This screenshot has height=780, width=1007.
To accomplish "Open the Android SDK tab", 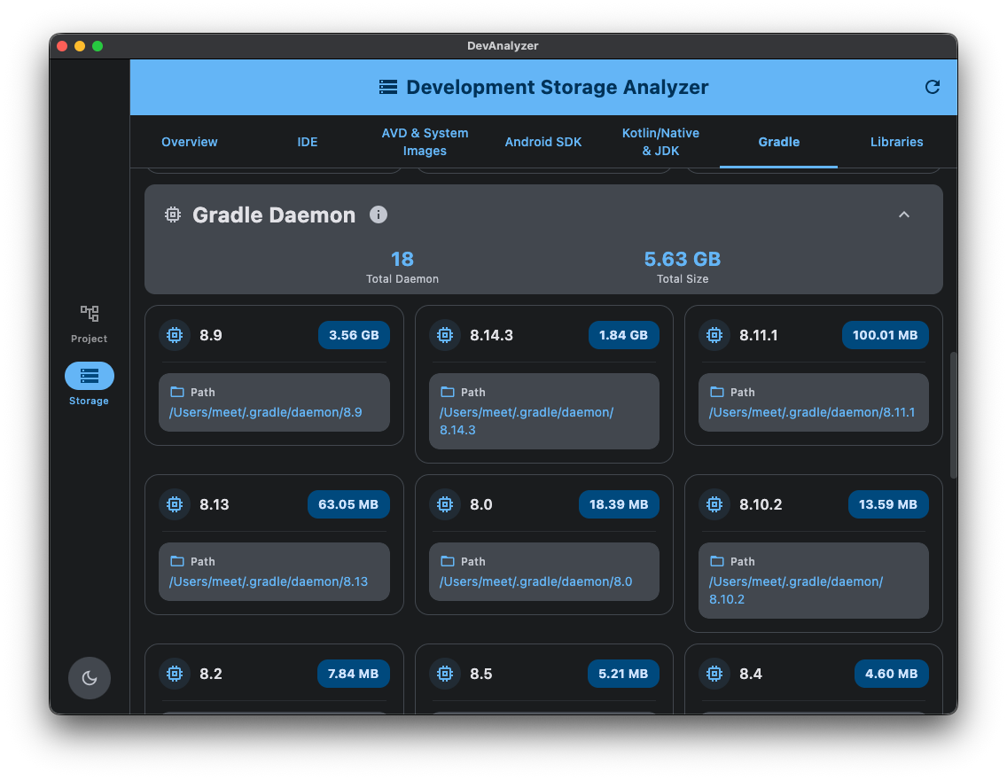I will tap(543, 142).
